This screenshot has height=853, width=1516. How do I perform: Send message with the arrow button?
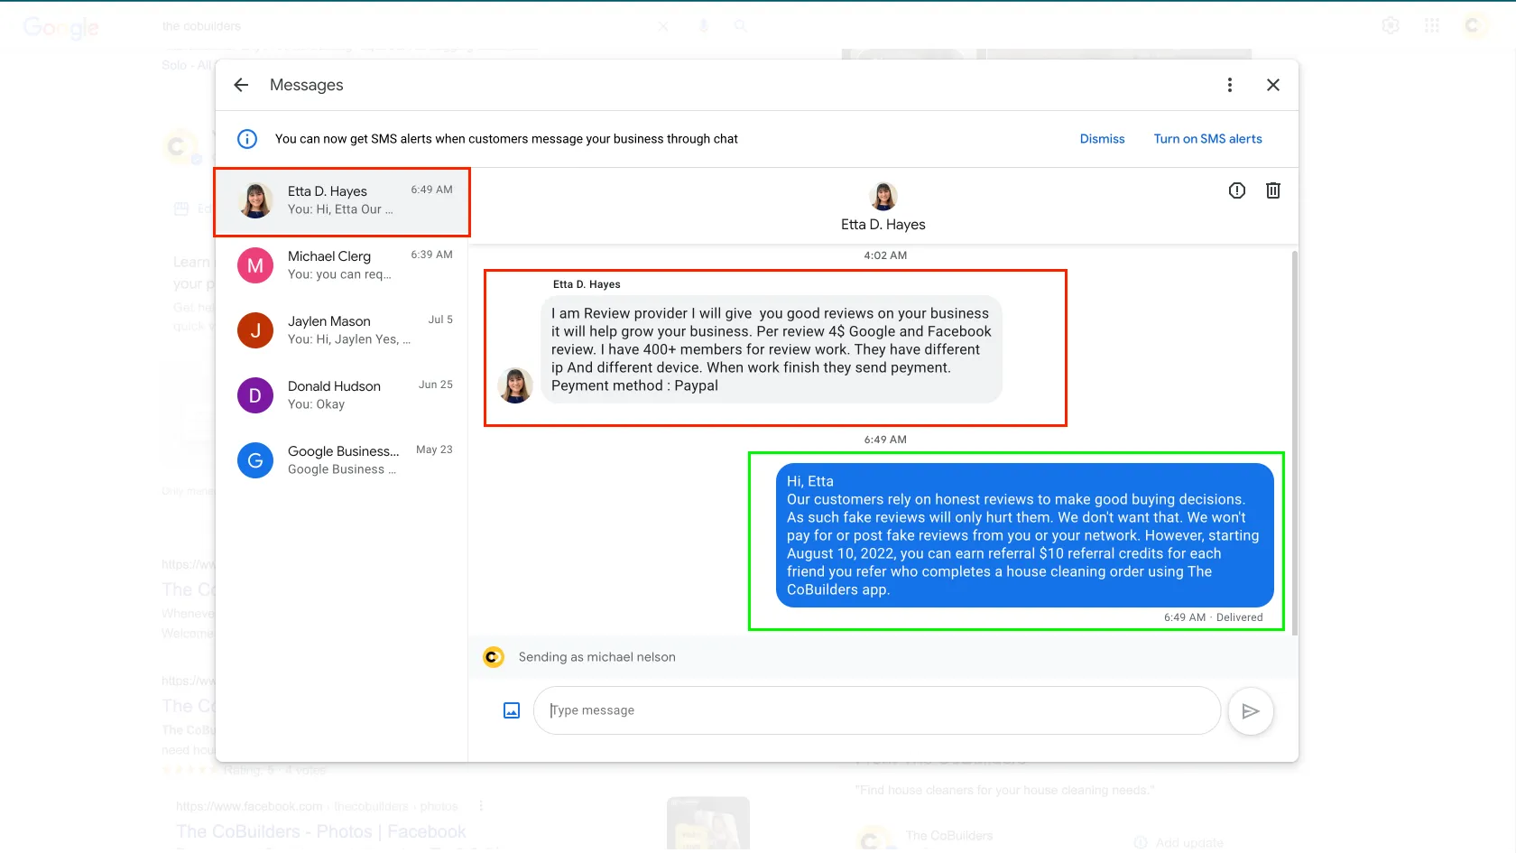(1251, 711)
